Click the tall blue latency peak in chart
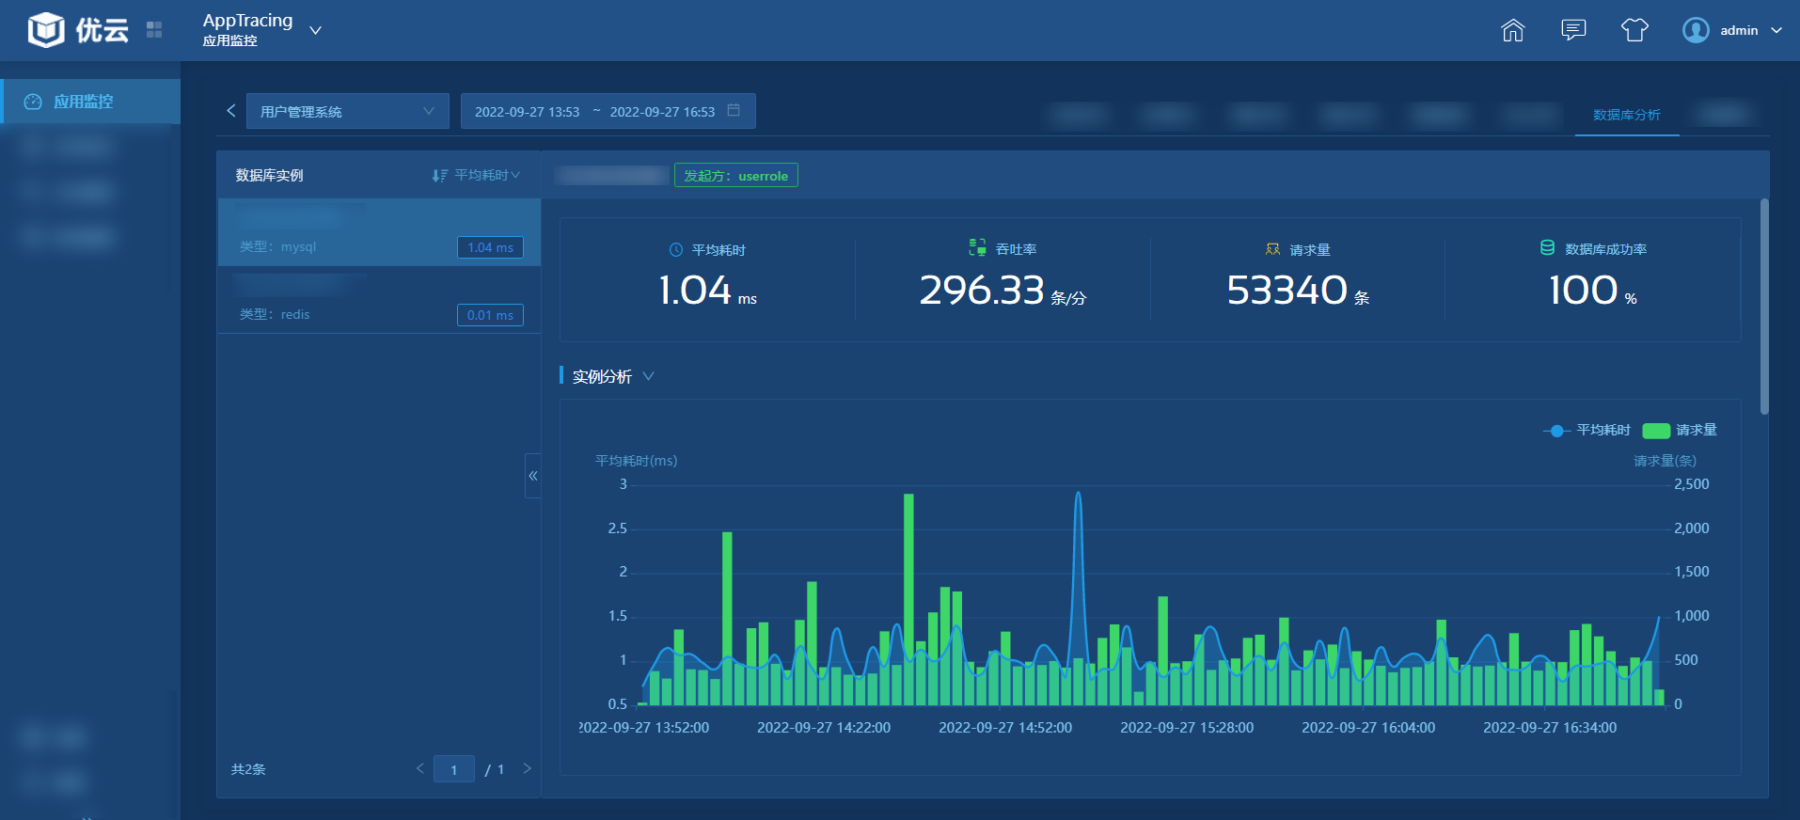The width and height of the screenshot is (1800, 820). click(x=1078, y=494)
